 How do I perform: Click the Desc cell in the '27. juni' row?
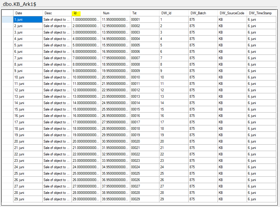[57, 186]
